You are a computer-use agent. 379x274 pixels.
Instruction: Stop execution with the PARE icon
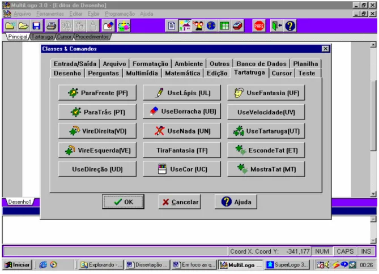click(x=259, y=25)
